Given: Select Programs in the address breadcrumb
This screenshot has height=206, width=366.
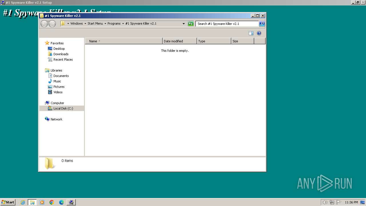Looking at the screenshot, I should coord(114,24).
